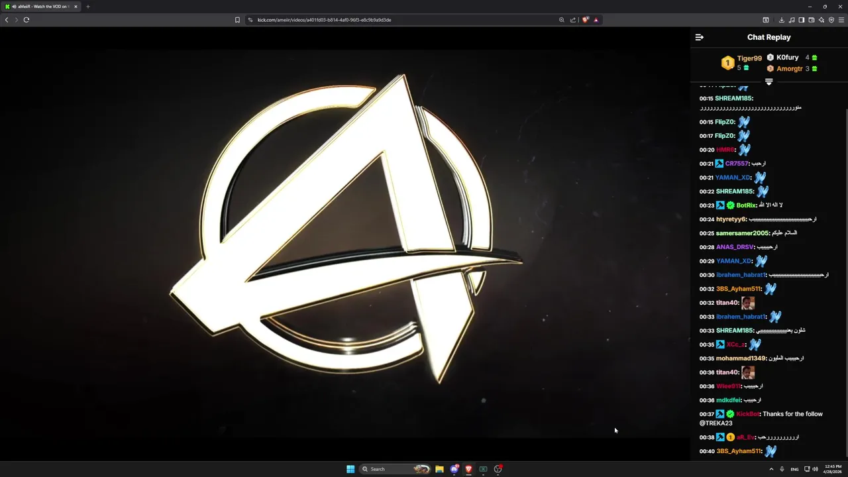Switch to Brave browser in the taskbar
This screenshot has width=848, height=477.
(468, 469)
